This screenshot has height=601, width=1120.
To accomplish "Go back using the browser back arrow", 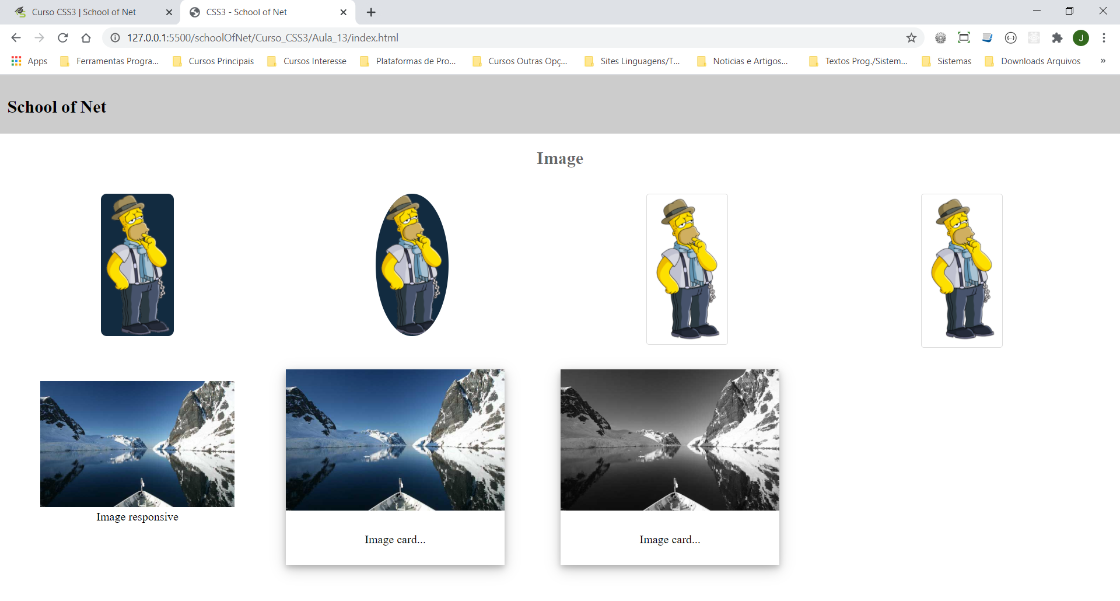I will (x=16, y=38).
